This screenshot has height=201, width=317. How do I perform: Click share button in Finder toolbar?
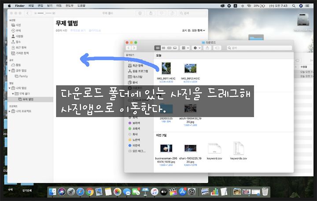click(x=207, y=48)
